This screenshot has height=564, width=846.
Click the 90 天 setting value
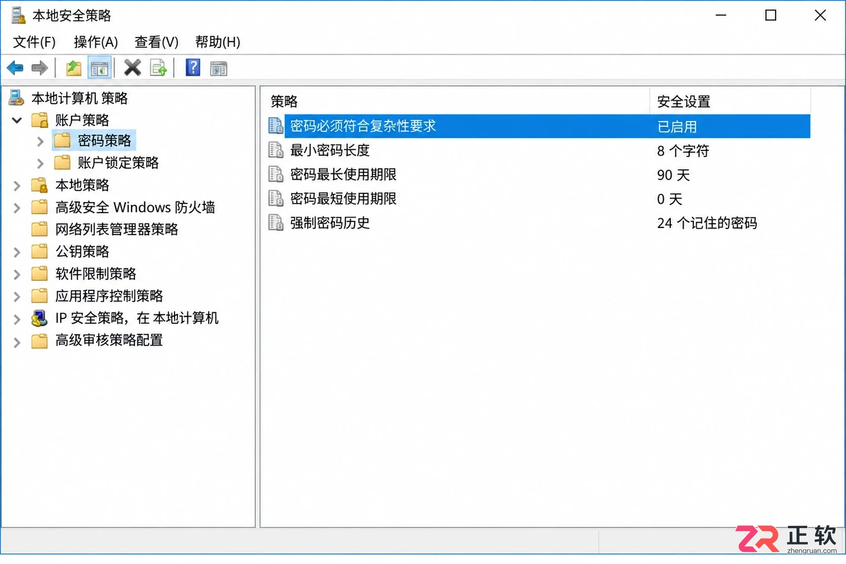[x=673, y=174]
